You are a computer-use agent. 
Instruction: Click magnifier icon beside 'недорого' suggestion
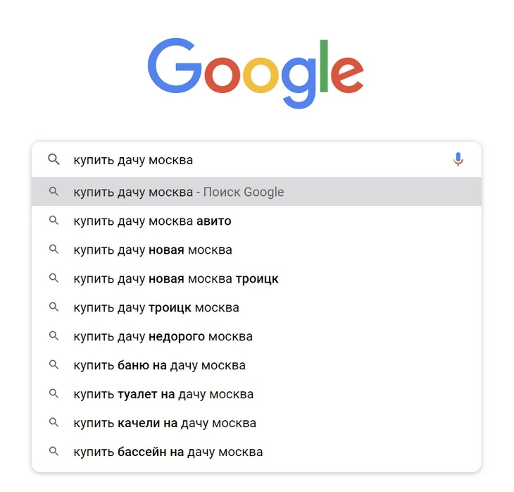[54, 336]
